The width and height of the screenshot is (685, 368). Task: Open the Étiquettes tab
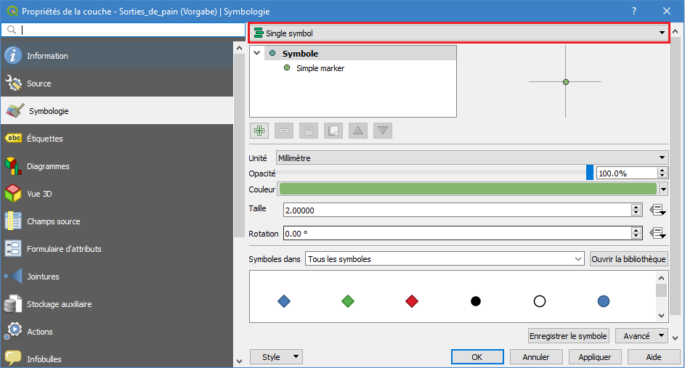coord(117,139)
